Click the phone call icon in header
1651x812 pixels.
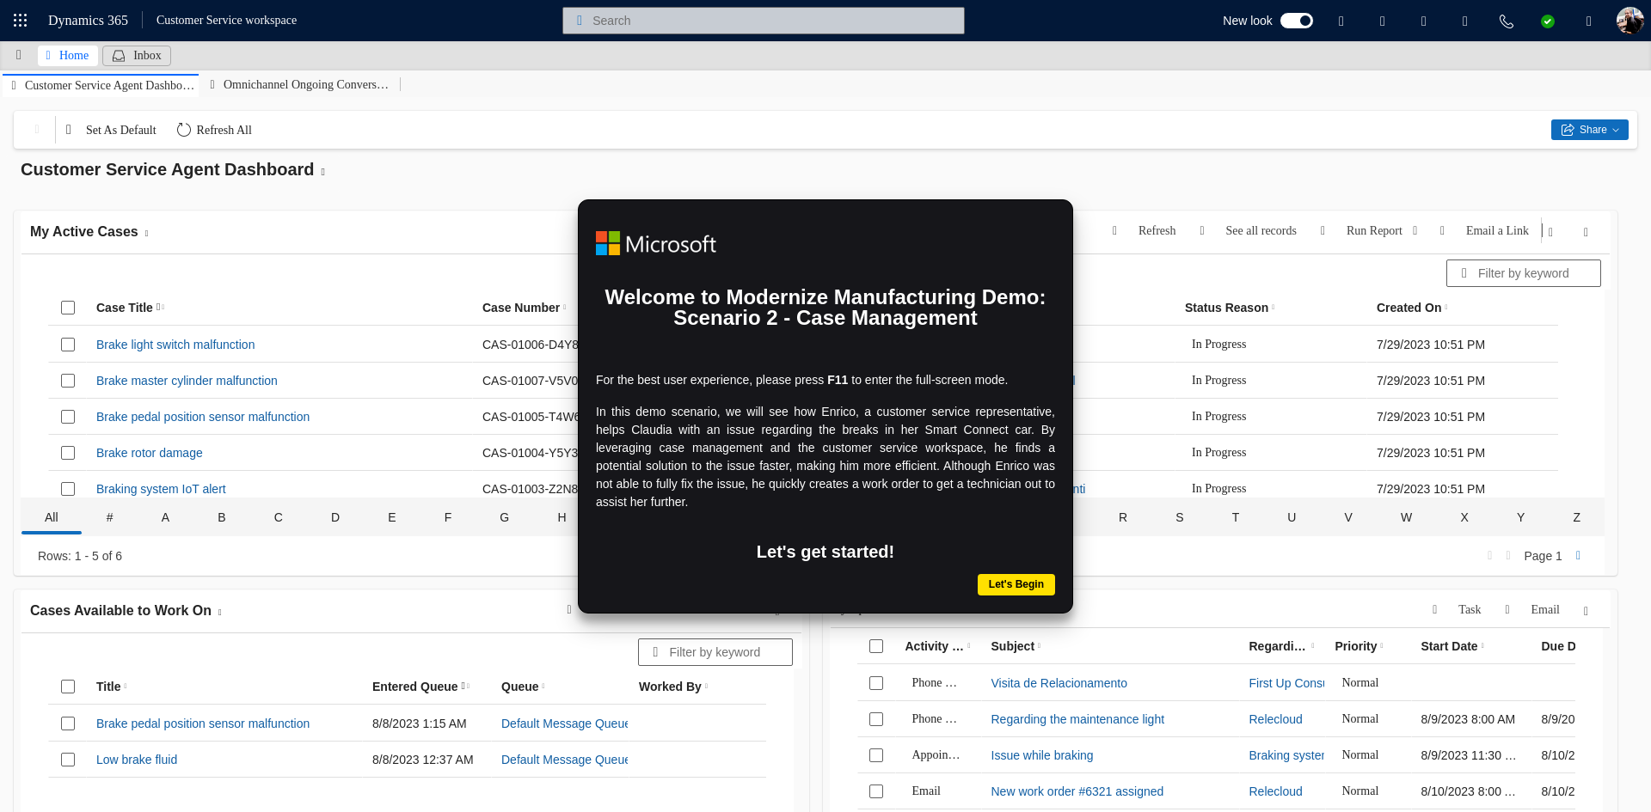(1507, 21)
